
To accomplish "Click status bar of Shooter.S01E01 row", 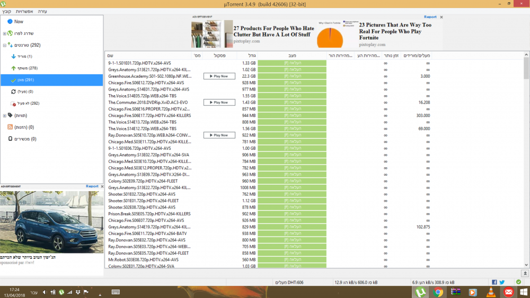I will pyautogui.click(x=293, y=201).
